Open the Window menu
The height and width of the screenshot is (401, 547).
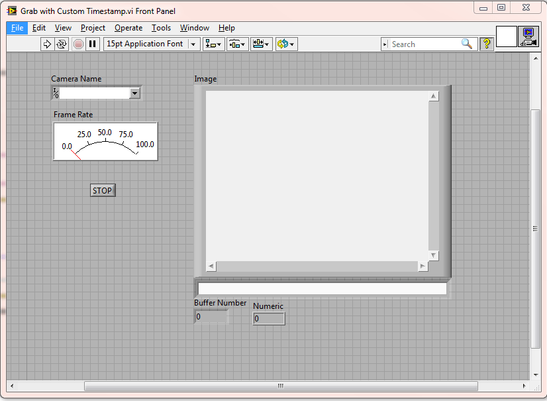194,28
